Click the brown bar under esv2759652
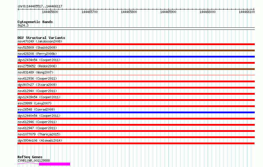The height and width of the screenshot is (167, 263). click(136, 69)
